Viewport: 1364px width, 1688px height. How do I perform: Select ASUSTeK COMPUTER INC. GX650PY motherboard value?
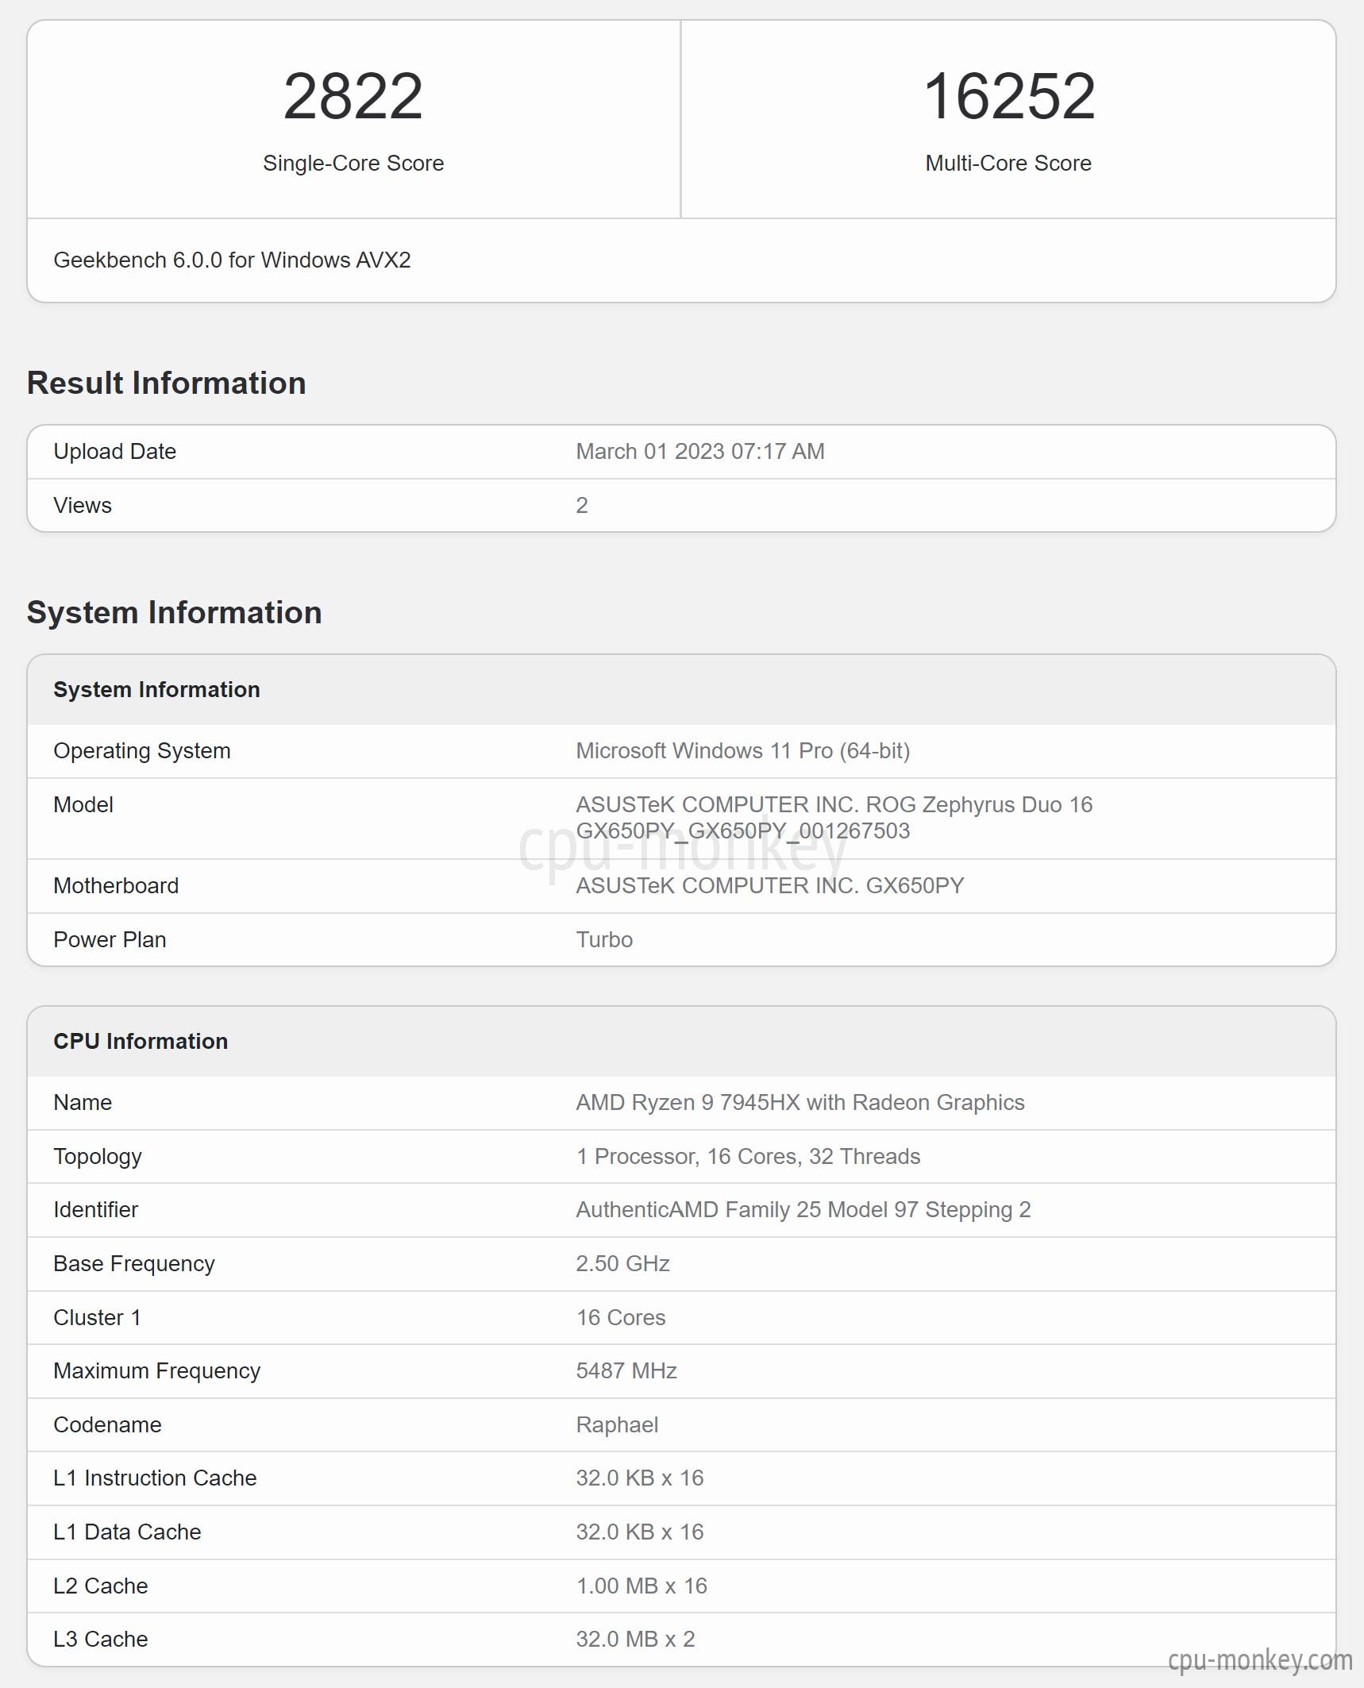(x=770, y=886)
